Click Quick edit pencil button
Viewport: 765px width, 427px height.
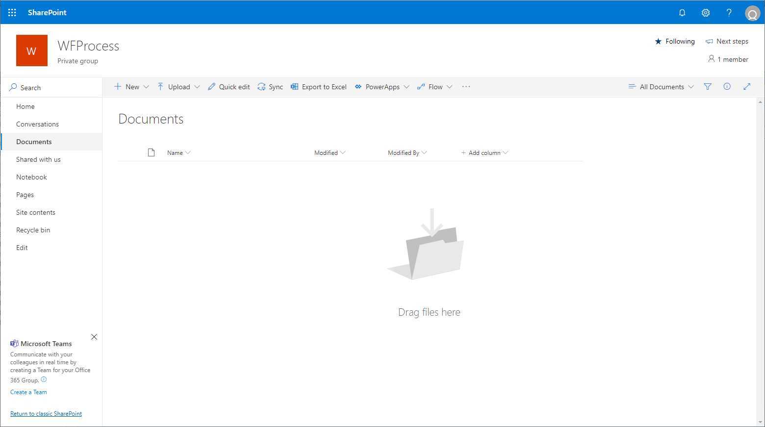pos(229,87)
